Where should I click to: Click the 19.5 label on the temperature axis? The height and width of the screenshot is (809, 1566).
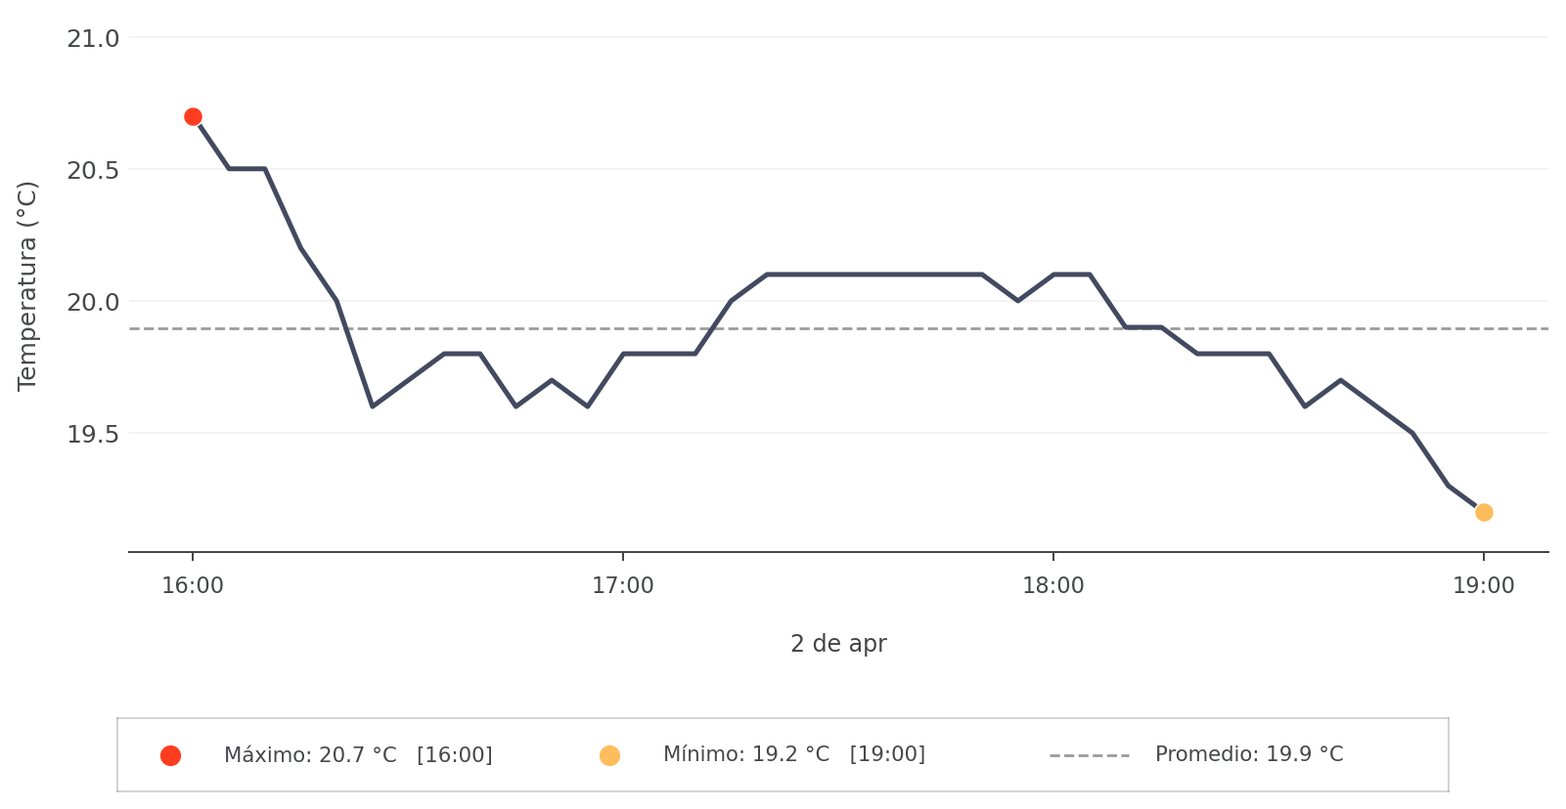click(93, 434)
